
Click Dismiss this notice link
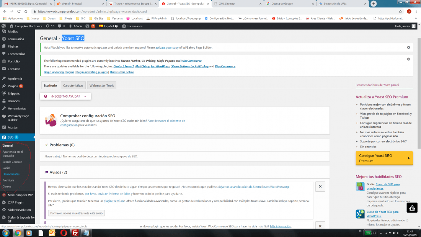(122, 72)
